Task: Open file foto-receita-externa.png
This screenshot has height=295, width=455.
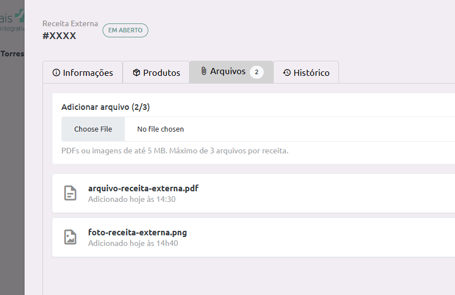Action: 138,233
